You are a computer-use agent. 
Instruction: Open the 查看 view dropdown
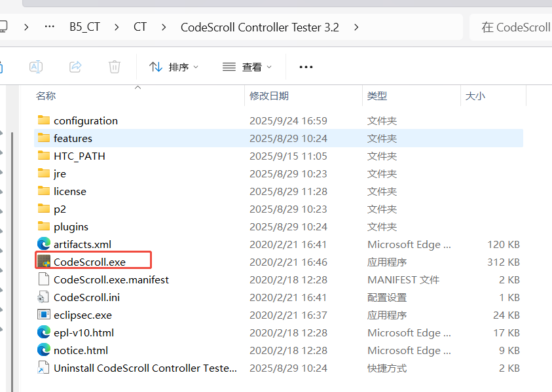pyautogui.click(x=247, y=67)
